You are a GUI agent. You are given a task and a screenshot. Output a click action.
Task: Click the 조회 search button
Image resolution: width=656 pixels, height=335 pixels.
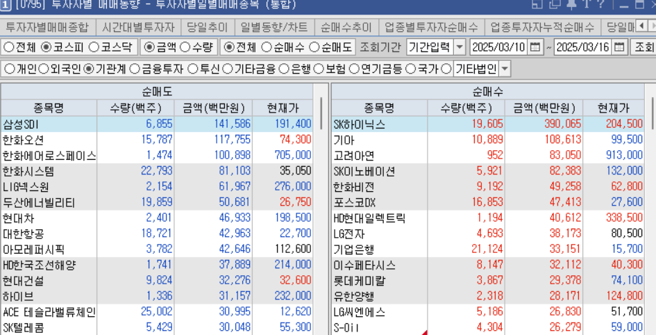pyautogui.click(x=643, y=47)
